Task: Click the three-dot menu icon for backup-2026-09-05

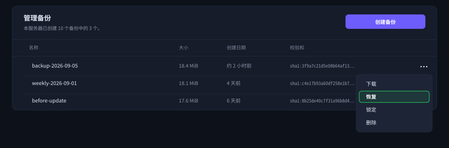Action: pyautogui.click(x=424, y=66)
